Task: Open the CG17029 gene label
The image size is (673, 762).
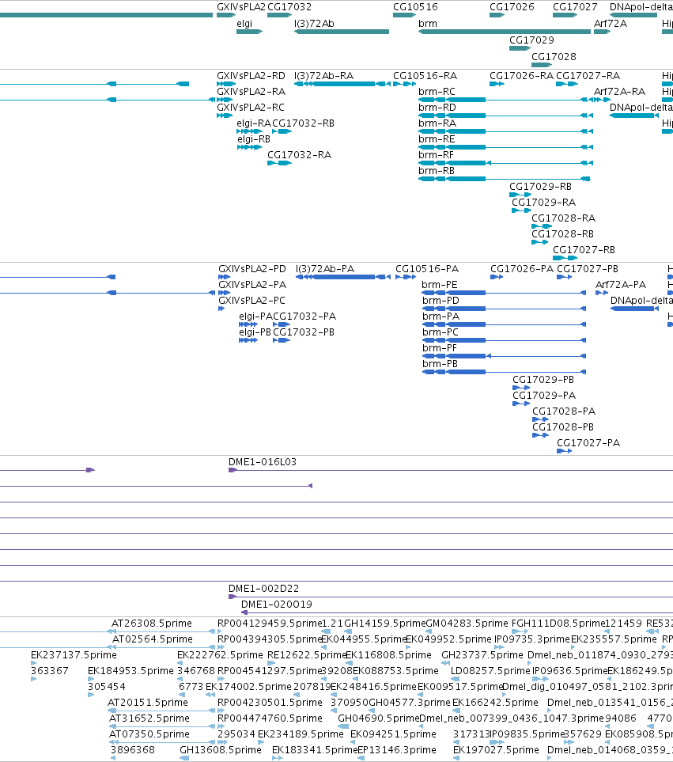Action: [x=531, y=40]
